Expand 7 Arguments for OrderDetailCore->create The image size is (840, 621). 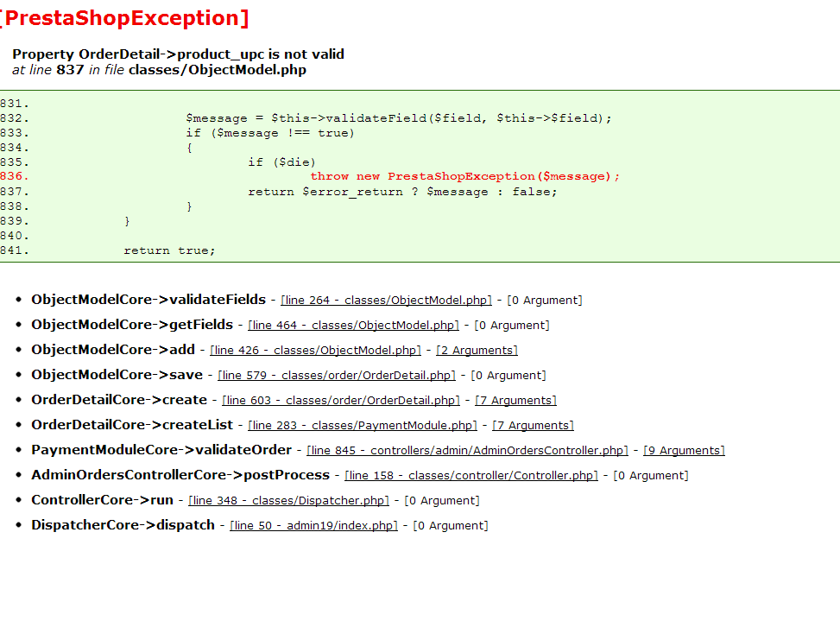[515, 400]
